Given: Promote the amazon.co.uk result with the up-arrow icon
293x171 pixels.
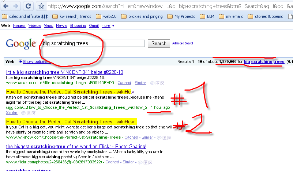Looking at the screenshot, I should 158,83.
